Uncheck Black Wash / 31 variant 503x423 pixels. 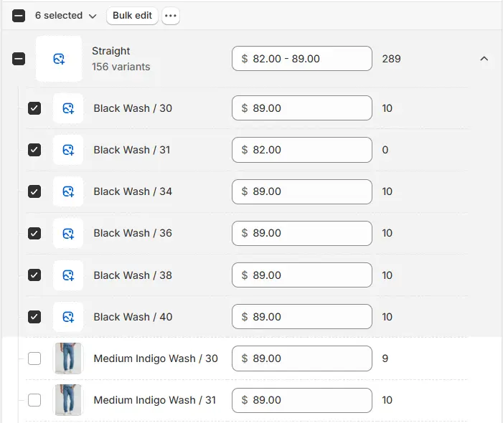click(34, 150)
